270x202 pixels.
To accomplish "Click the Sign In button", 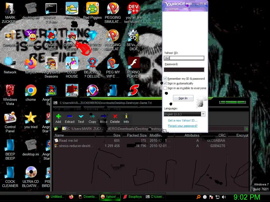I will (183, 98).
